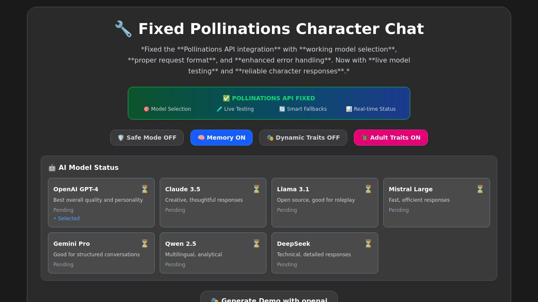Select the DeepSeek model card
538x302 pixels.
click(325, 253)
